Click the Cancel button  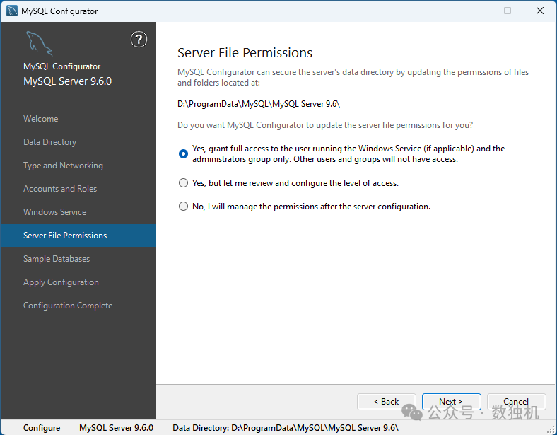516,402
